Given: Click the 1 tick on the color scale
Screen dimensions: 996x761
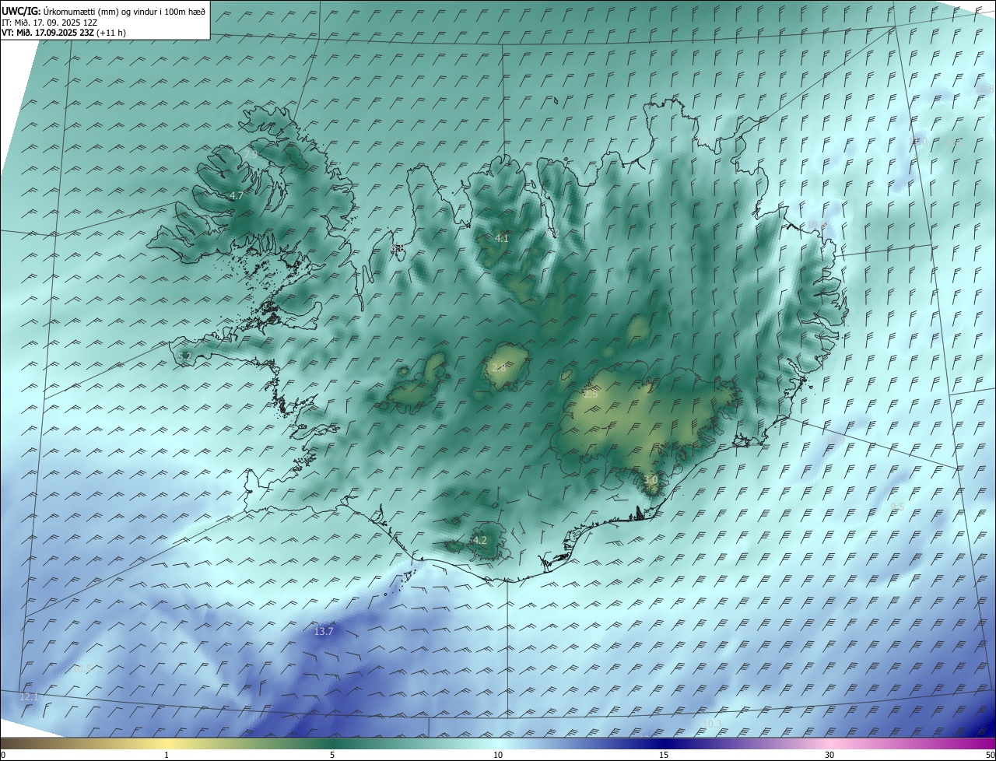Looking at the screenshot, I should 167,755.
